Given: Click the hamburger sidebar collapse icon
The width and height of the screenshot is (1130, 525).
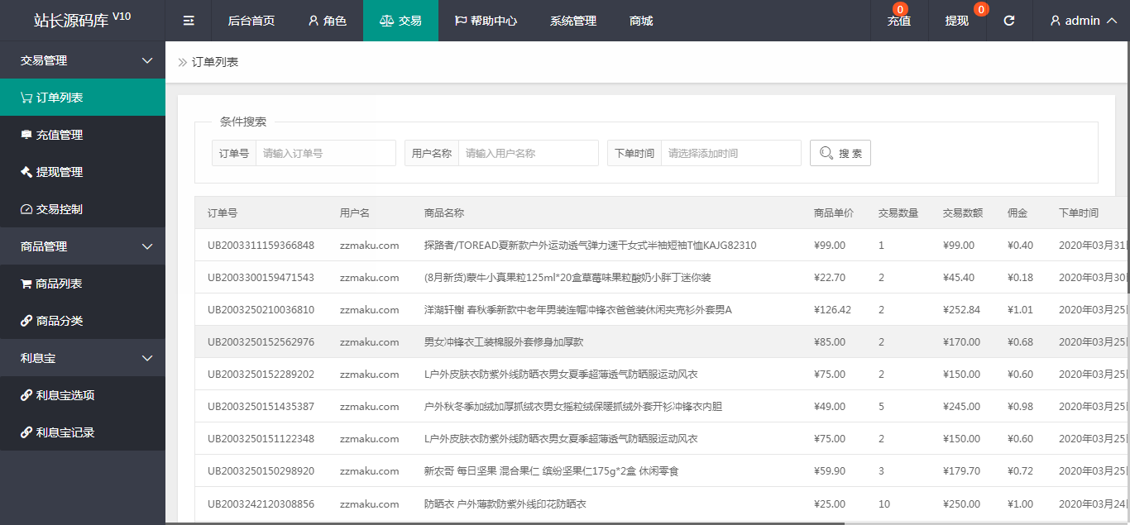Looking at the screenshot, I should (189, 21).
